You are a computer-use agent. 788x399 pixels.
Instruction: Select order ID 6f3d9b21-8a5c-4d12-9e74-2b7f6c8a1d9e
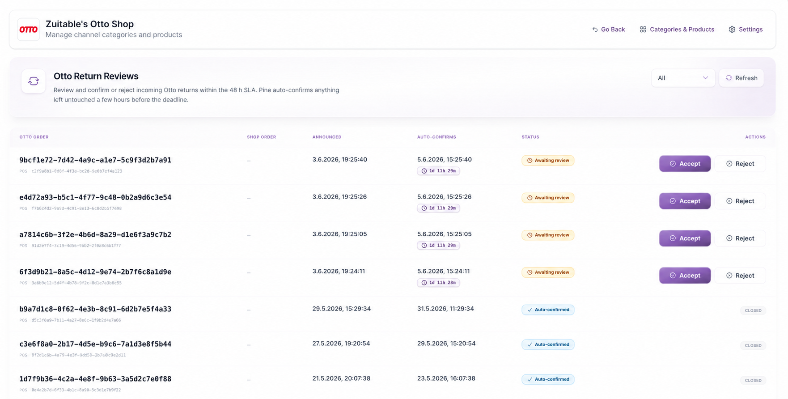[x=95, y=272]
